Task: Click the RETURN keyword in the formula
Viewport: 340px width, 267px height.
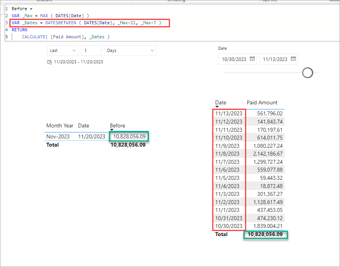Action: (20, 30)
